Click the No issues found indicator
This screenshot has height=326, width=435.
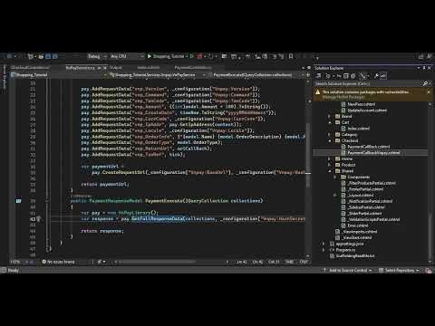tap(58, 262)
